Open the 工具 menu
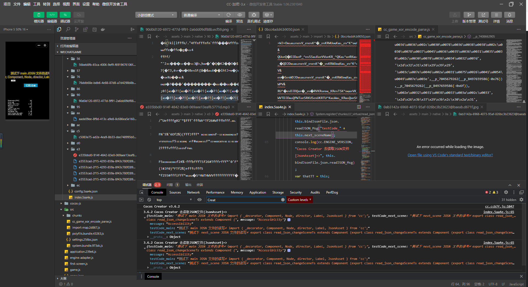This screenshot has width=528, height=287. click(37, 4)
